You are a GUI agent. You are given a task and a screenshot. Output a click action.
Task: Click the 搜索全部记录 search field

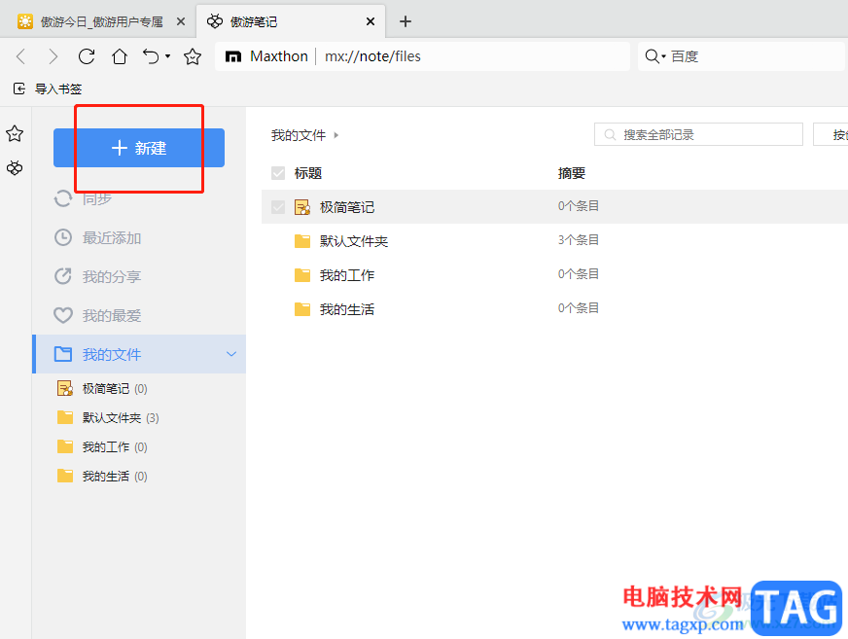click(698, 135)
